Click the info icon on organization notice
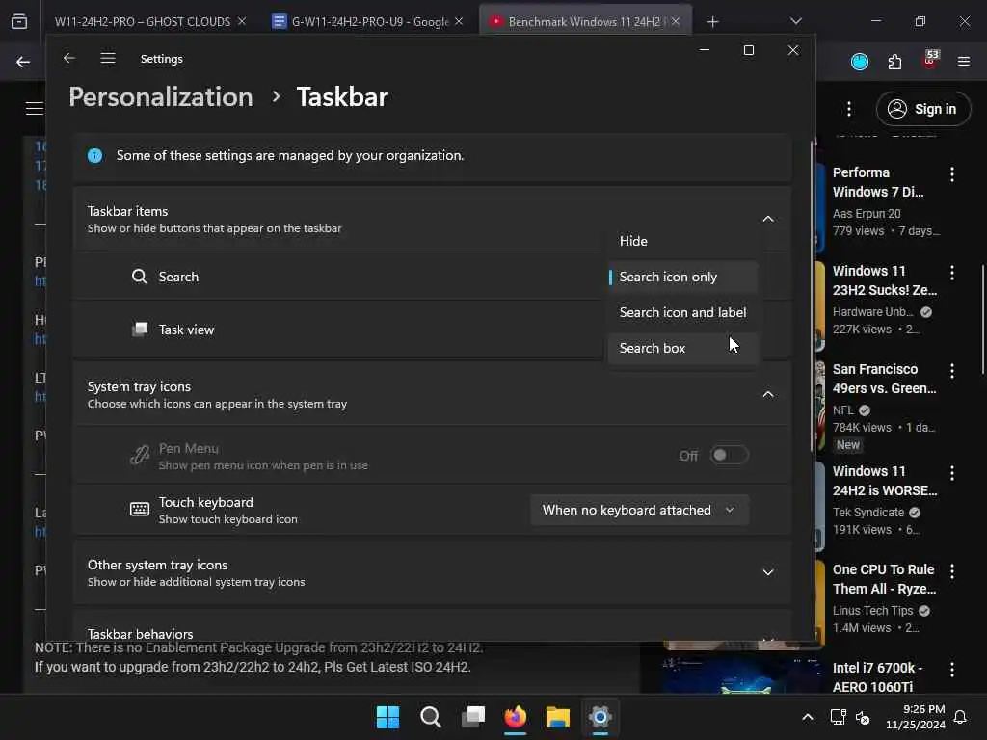Viewport: 987px width, 740px height. tap(95, 155)
